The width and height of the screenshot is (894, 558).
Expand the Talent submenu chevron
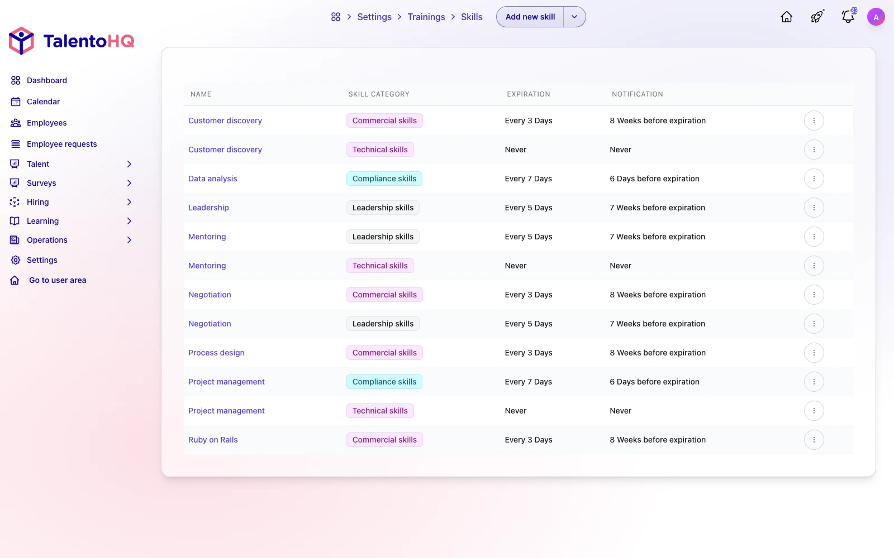coord(129,164)
